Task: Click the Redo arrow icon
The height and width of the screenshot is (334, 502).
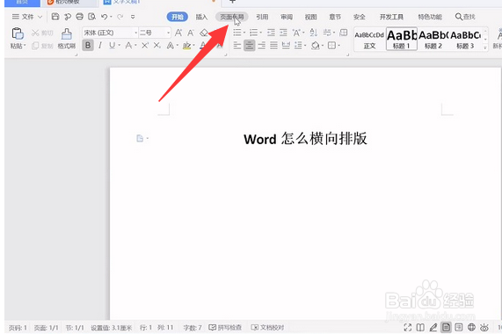Action: [120, 17]
